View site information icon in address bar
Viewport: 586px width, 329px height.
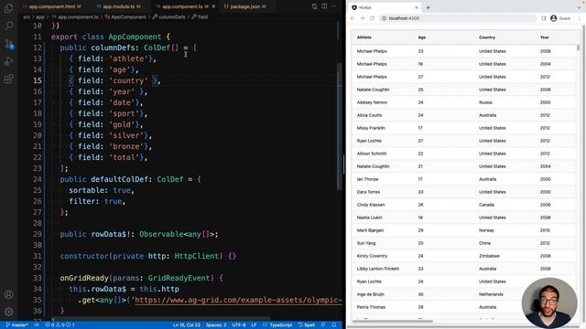pyautogui.click(x=384, y=18)
